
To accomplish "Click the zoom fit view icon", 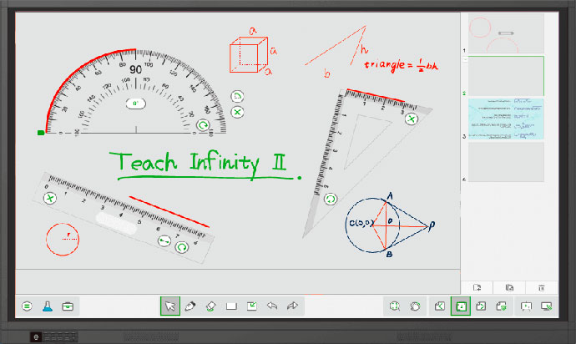I will tap(395, 306).
